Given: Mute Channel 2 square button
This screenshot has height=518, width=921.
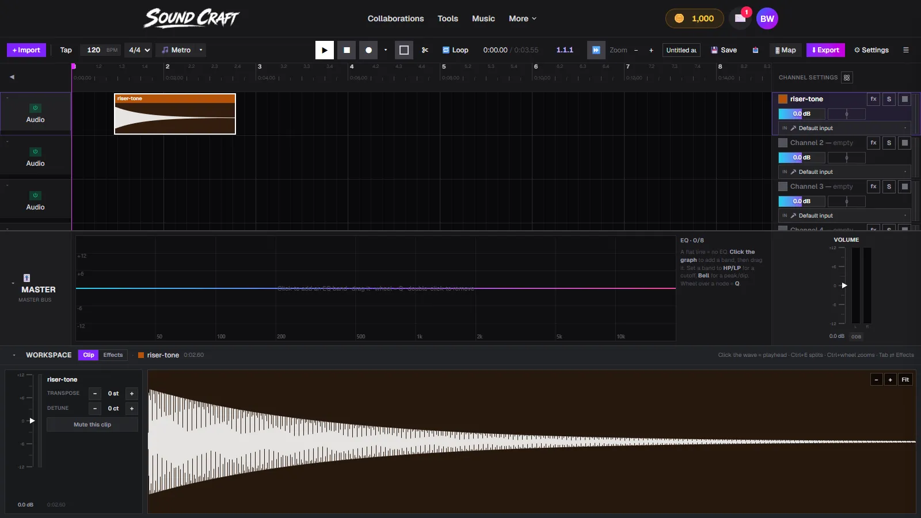Looking at the screenshot, I should coord(905,143).
